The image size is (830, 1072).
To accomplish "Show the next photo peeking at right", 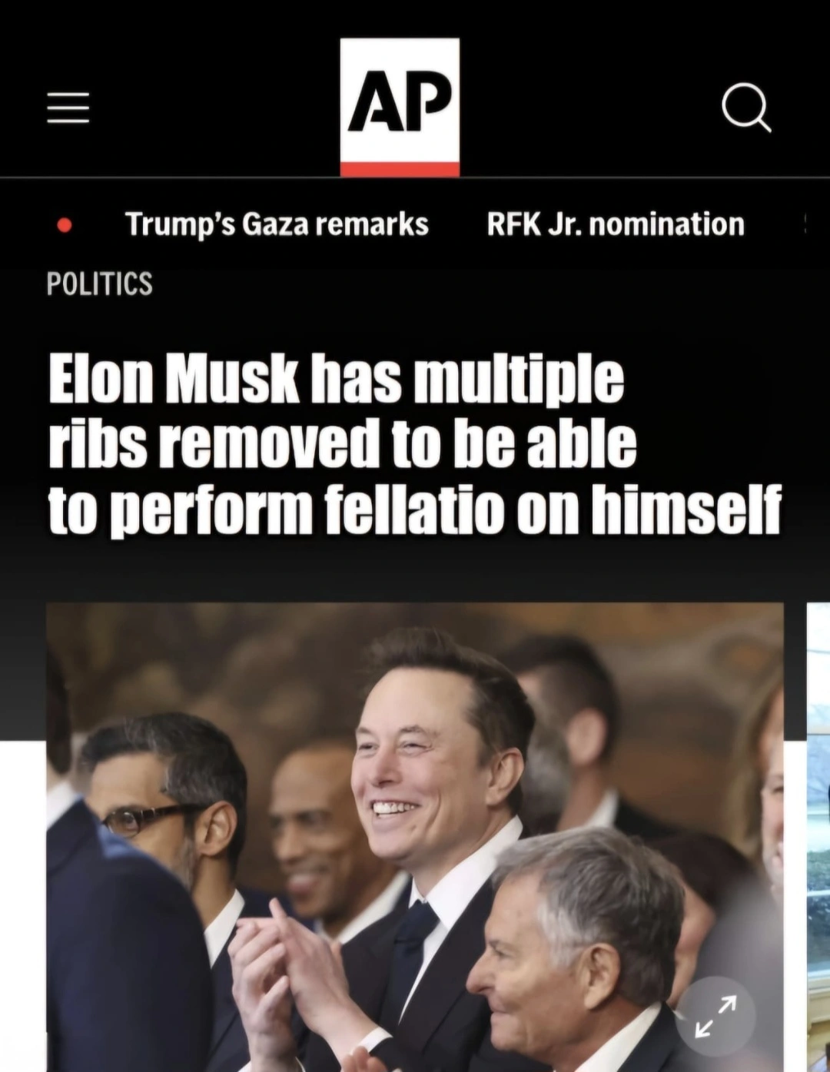I will (818, 838).
